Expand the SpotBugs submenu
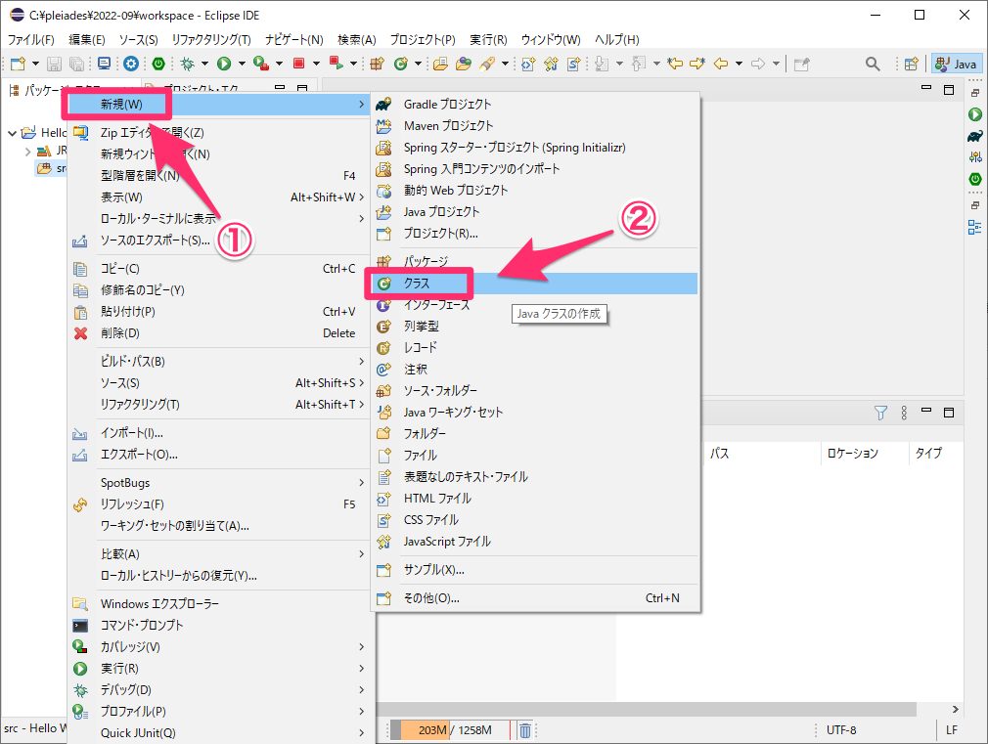This screenshot has width=988, height=744. coord(219,483)
